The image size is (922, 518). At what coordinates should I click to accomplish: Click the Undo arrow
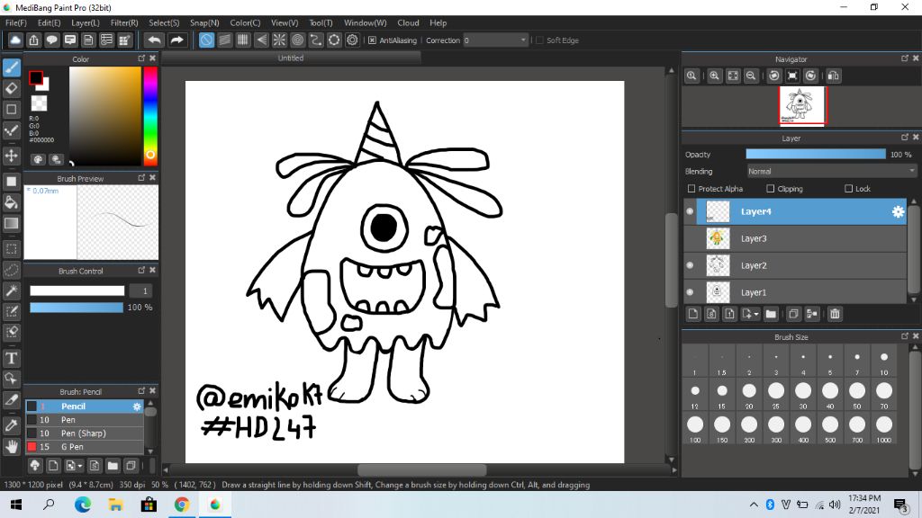154,40
